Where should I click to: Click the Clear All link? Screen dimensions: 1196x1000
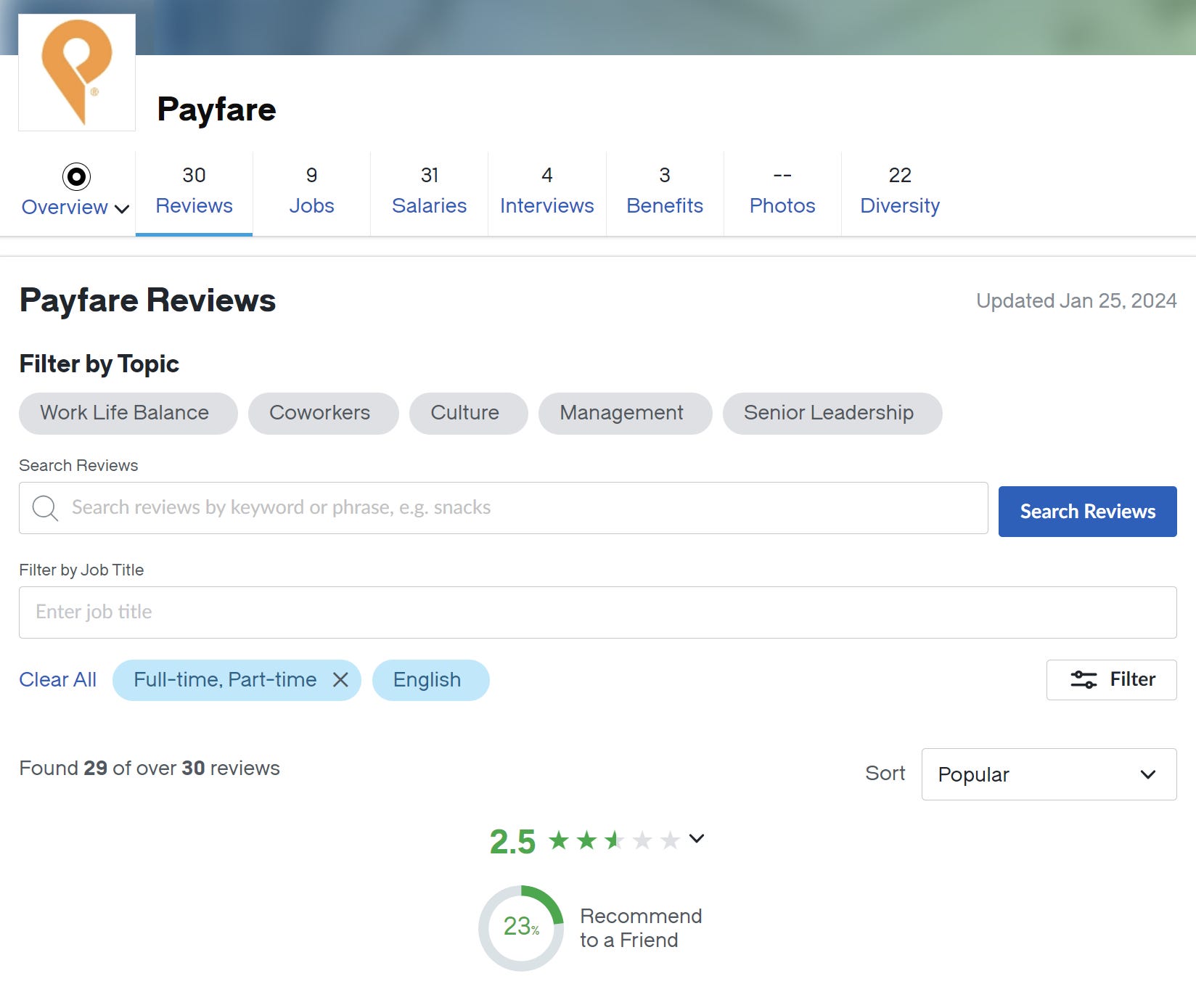pos(57,680)
